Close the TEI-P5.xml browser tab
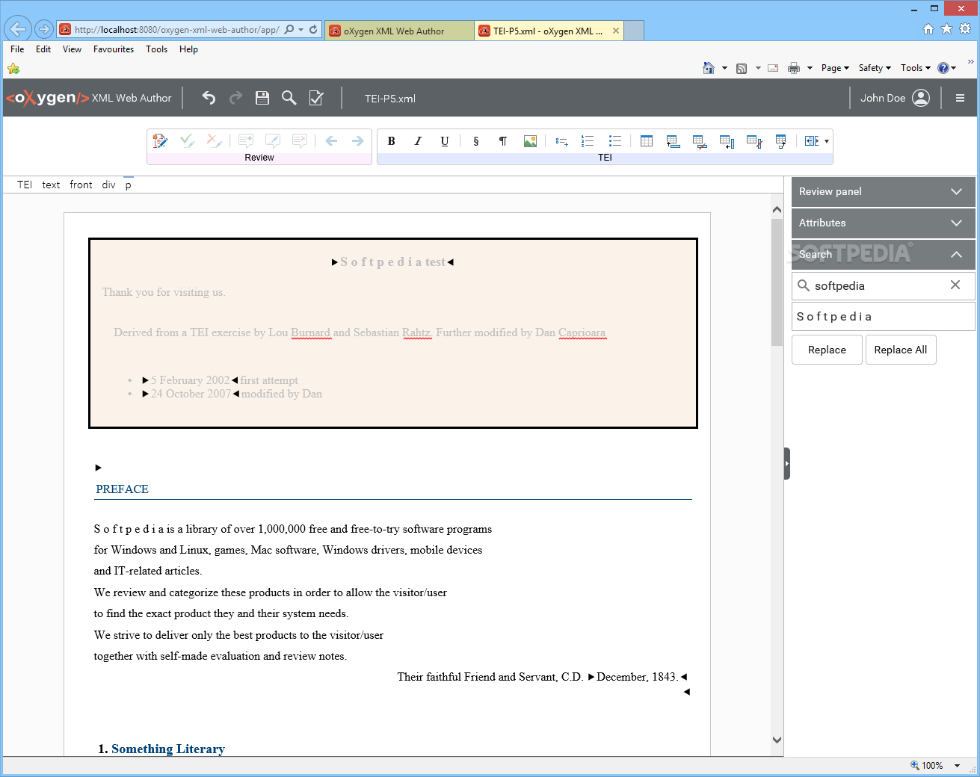Screen dimensions: 980x777 (x=616, y=31)
